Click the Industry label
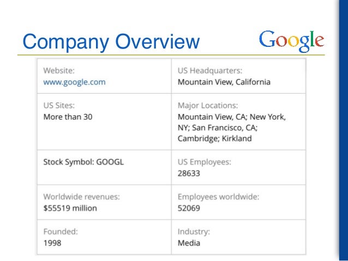Viewport: 348px width, 261px height. click(x=194, y=232)
